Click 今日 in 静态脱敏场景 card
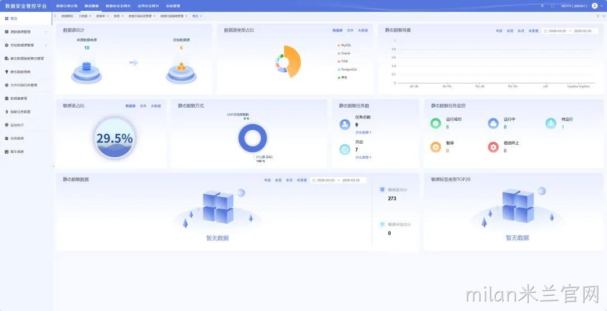Image resolution: width=607 pixels, height=311 pixels. tap(499, 30)
